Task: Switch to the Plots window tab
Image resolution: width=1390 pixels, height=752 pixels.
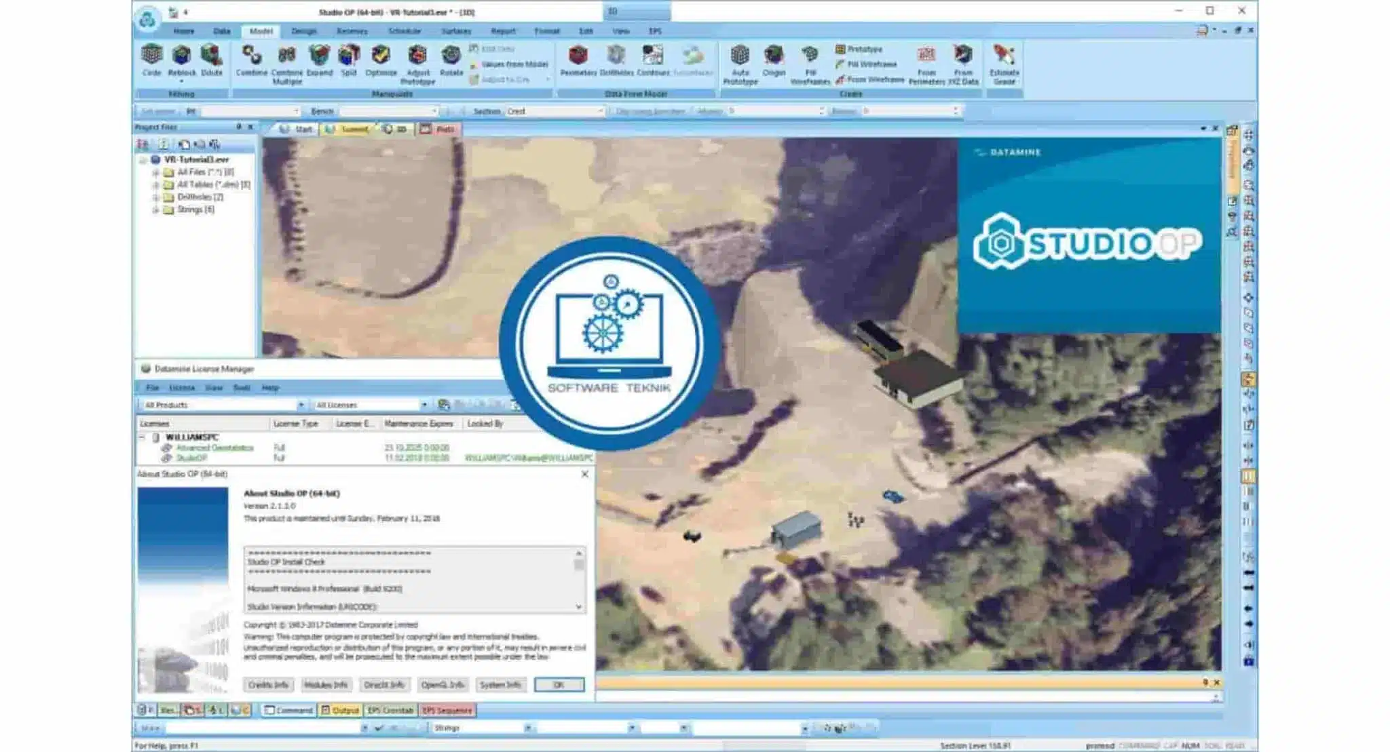Action: click(x=438, y=129)
